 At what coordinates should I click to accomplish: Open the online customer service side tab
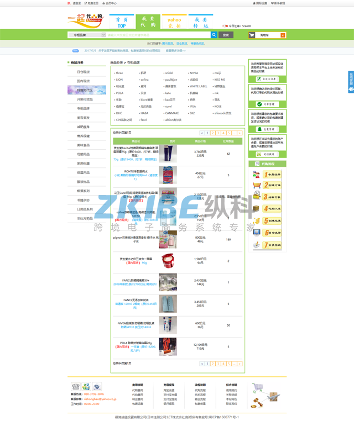tap(351, 82)
